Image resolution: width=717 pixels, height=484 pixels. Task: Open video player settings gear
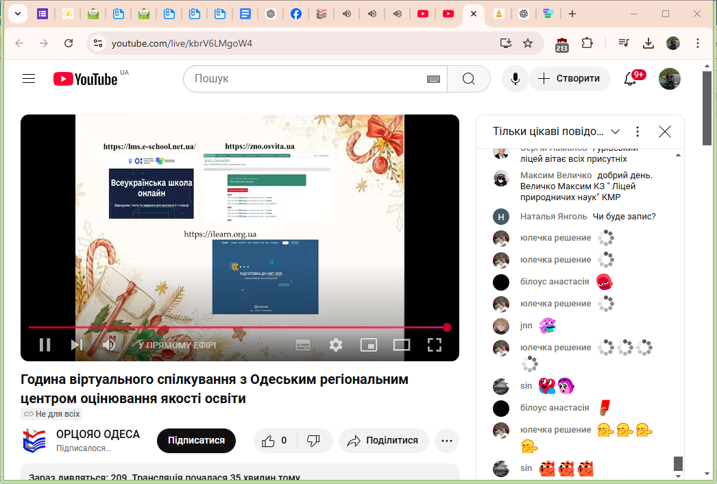tap(335, 345)
